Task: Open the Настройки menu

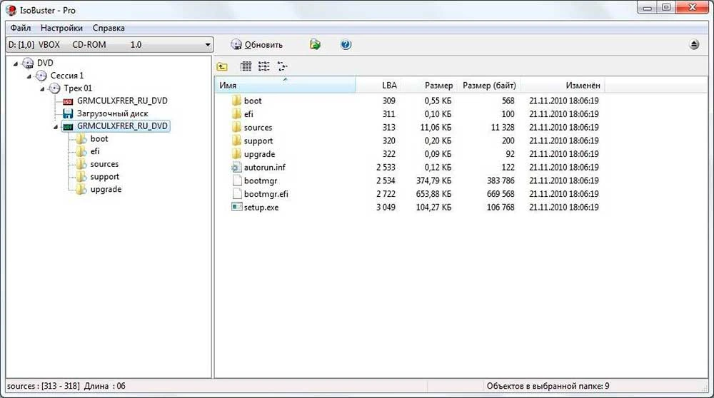Action: coord(61,29)
